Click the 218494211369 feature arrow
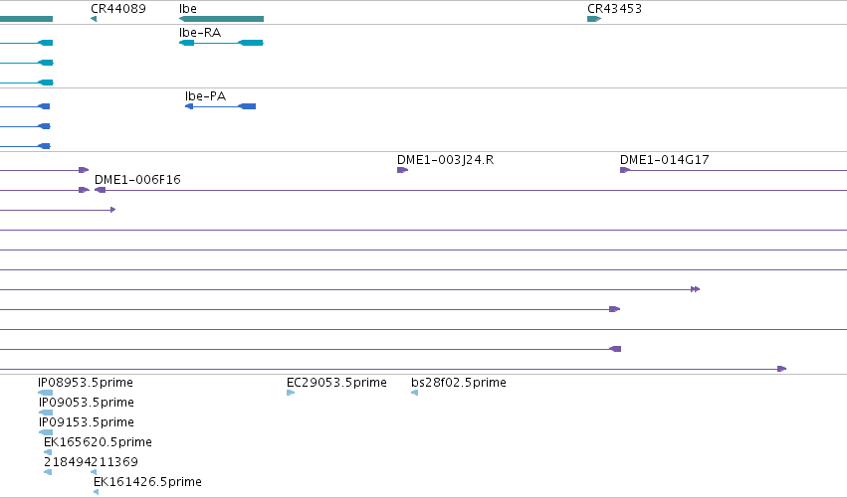This screenshot has width=847, height=498. pyautogui.click(x=48, y=472)
